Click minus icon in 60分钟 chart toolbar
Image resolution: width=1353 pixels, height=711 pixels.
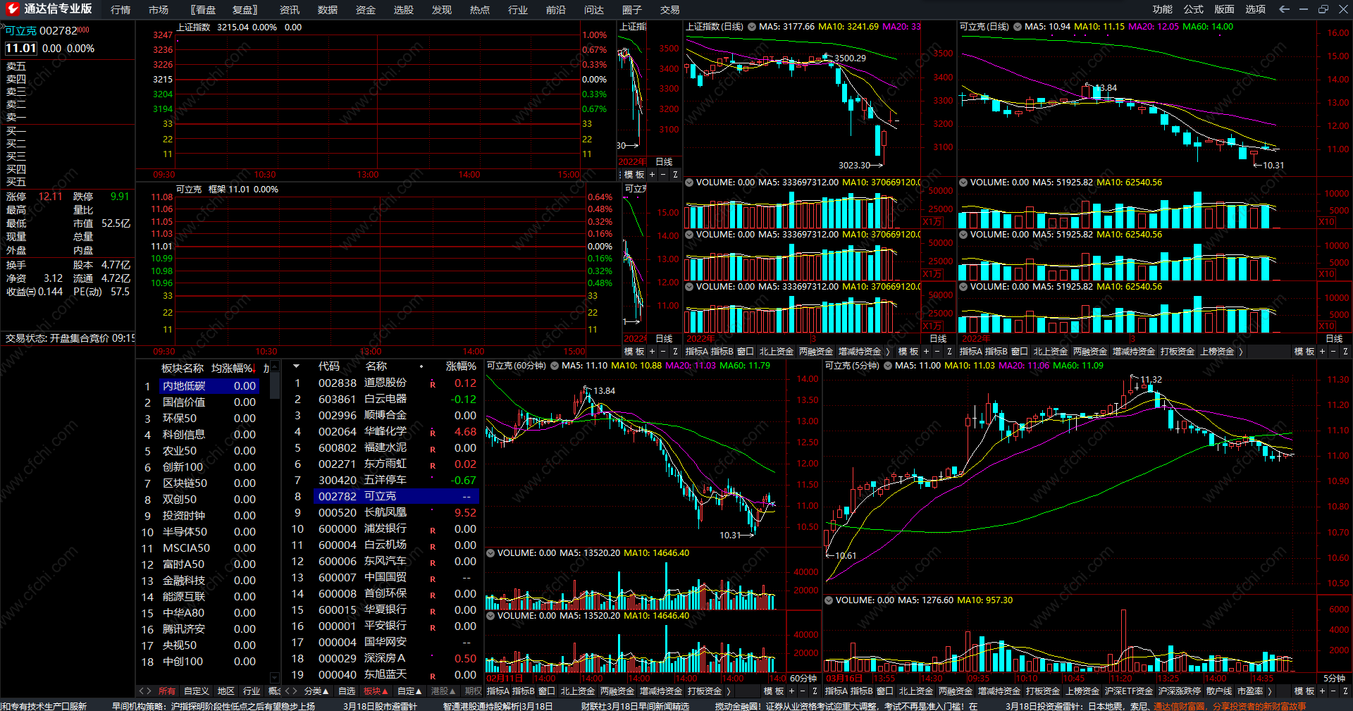tap(803, 691)
